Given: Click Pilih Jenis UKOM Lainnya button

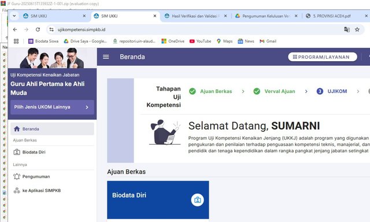Looking at the screenshot, I should [x=52, y=107].
